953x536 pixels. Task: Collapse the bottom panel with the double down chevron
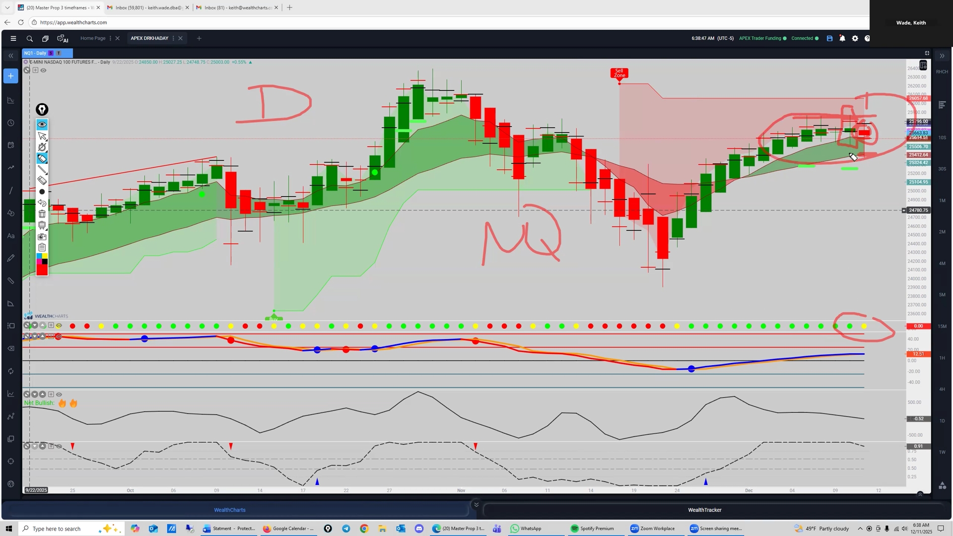476,505
